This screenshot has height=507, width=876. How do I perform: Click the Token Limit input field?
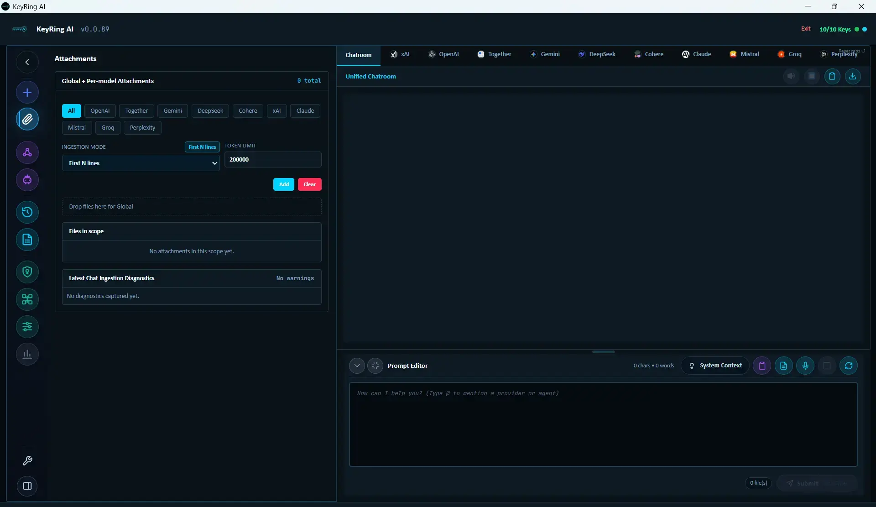tap(273, 160)
